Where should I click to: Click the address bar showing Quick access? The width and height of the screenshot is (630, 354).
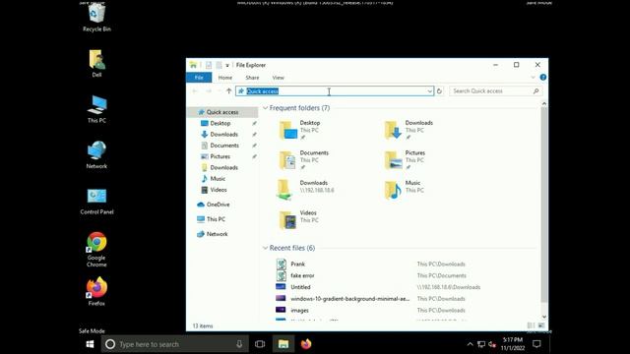[x=335, y=91]
